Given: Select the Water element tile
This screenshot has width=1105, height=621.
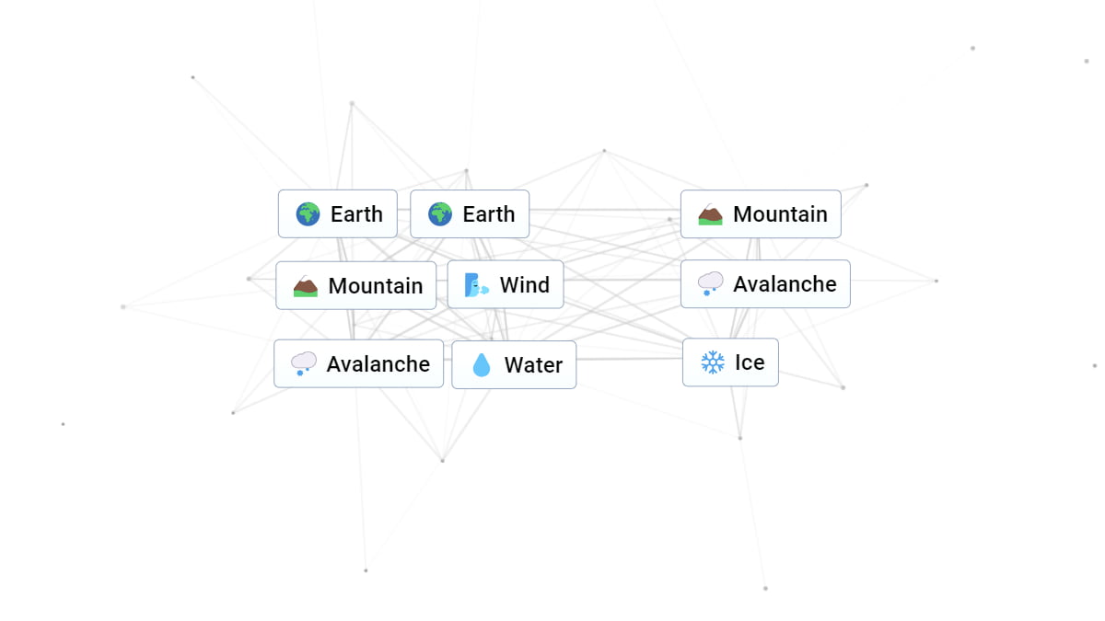Looking at the screenshot, I should [x=514, y=364].
